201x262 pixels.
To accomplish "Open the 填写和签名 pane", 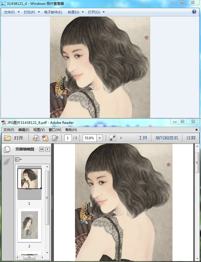I will 167,138.
